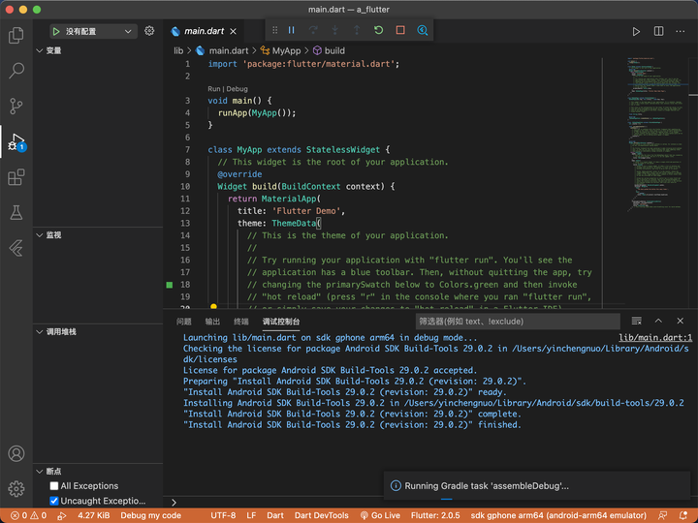Open the Manage gear menu
698x523 pixels.
(x=16, y=489)
